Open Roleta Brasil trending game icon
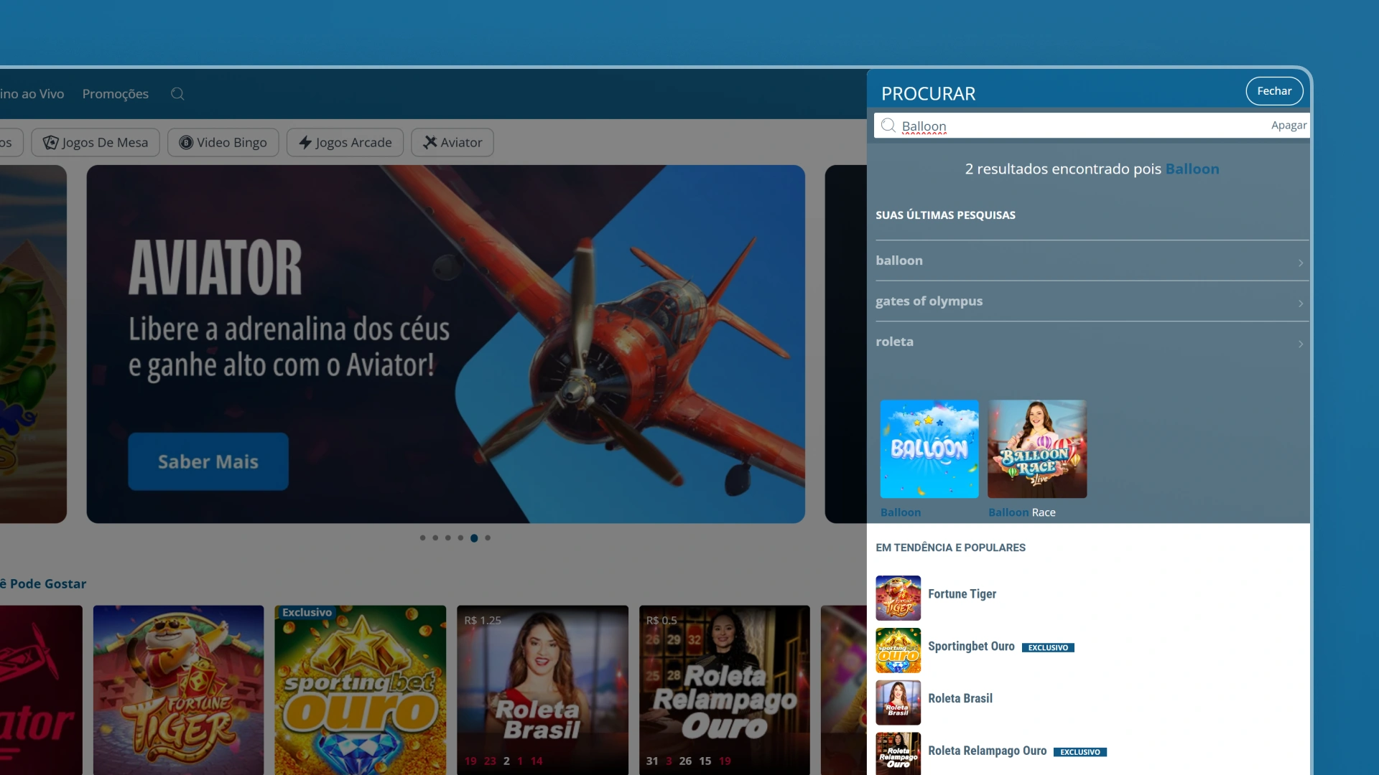This screenshot has height=775, width=1379. (x=898, y=703)
